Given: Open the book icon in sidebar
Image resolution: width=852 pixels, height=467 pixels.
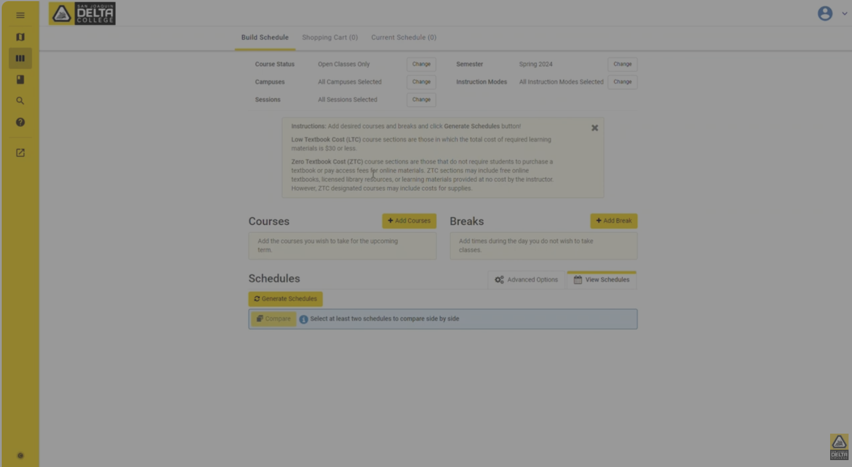Looking at the screenshot, I should [x=20, y=80].
